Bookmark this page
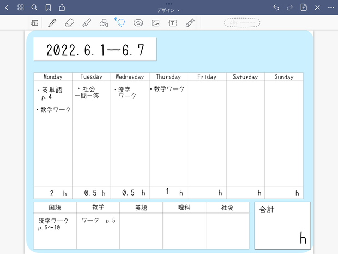The width and height of the screenshot is (338, 254). click(48, 8)
